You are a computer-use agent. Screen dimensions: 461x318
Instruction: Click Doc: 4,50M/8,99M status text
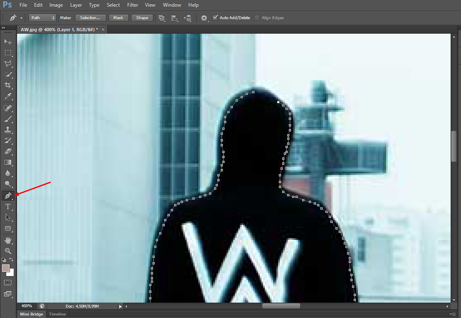point(82,306)
